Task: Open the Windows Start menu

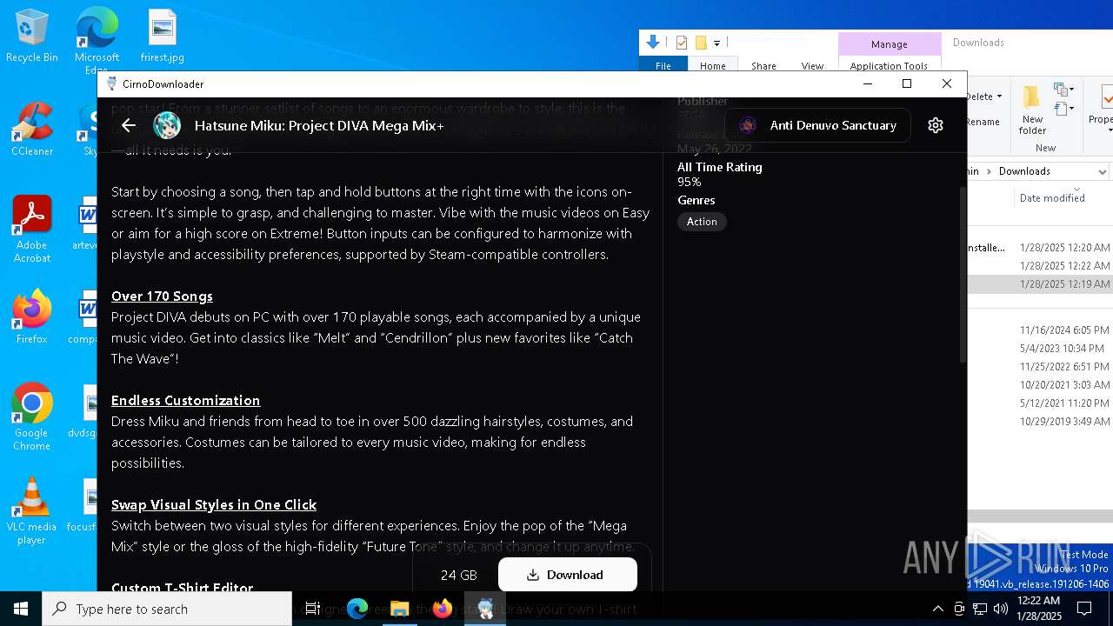Action: (21, 609)
